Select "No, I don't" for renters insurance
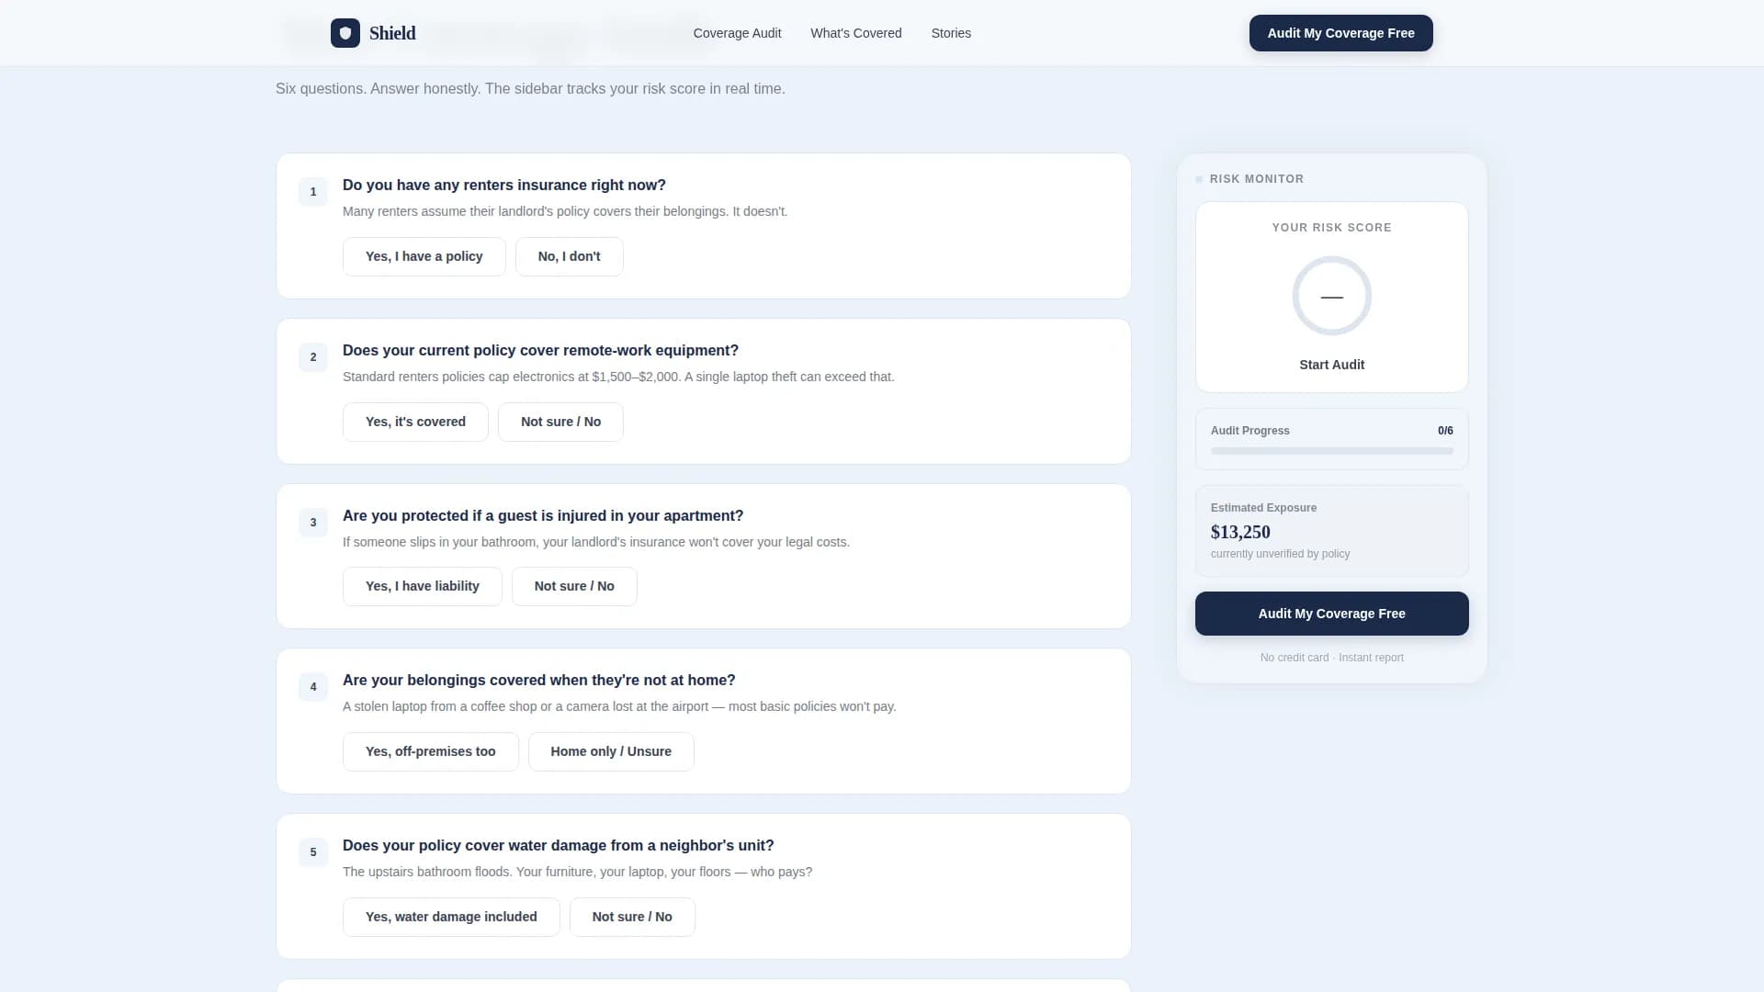This screenshot has height=992, width=1764. coord(569,256)
